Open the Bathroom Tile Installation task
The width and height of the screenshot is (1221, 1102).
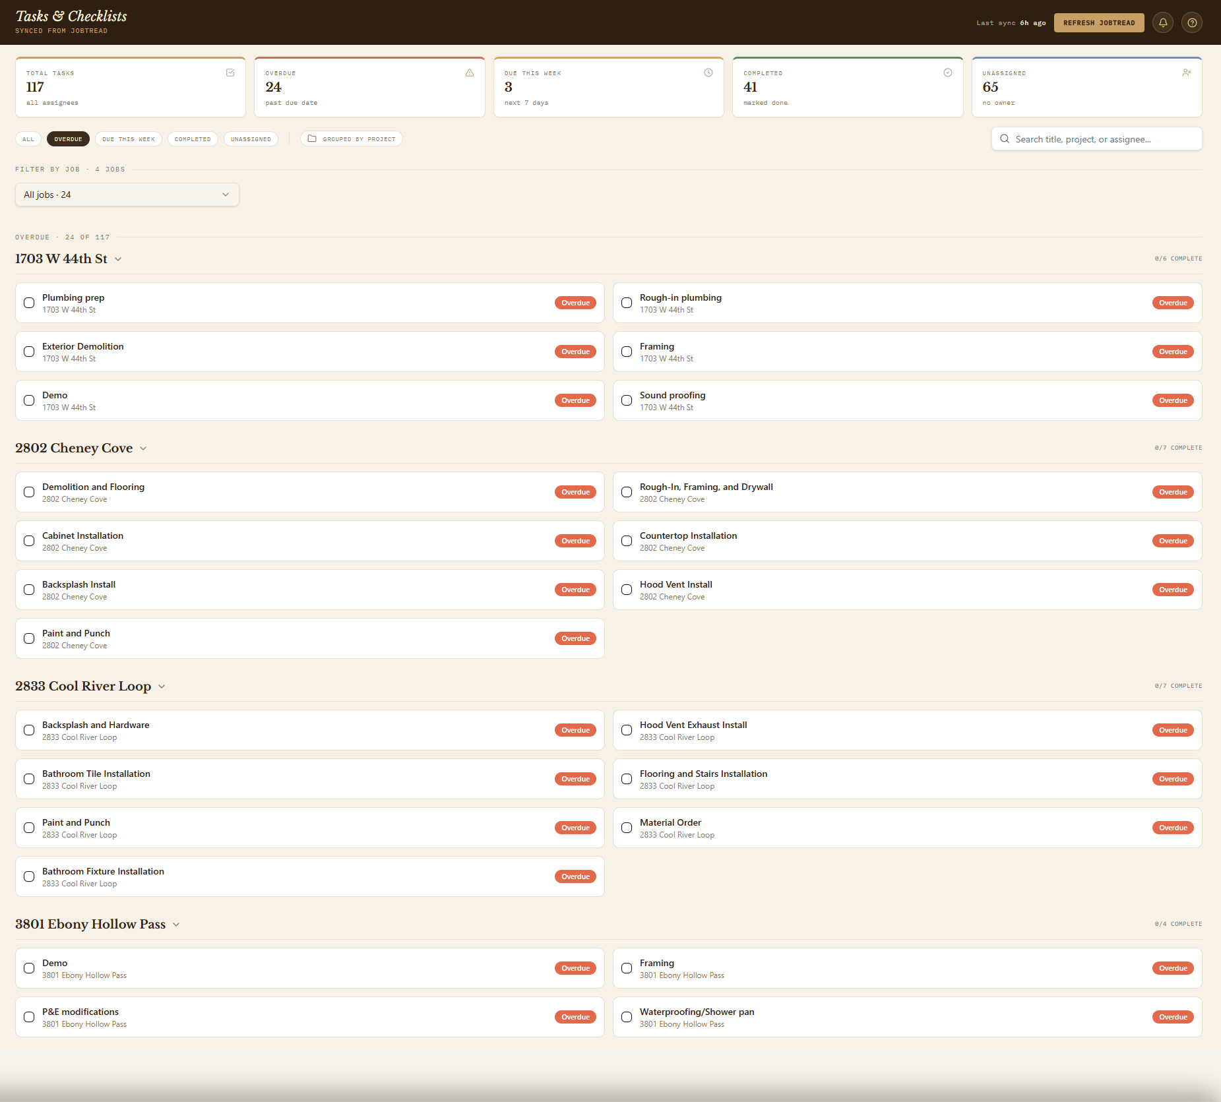click(x=310, y=779)
